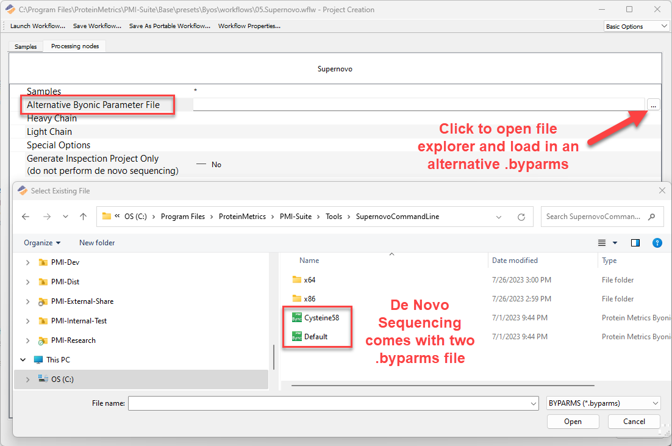Image resolution: width=672 pixels, height=446 pixels.
Task: Click the Cancel button in file dialog
Action: point(634,422)
